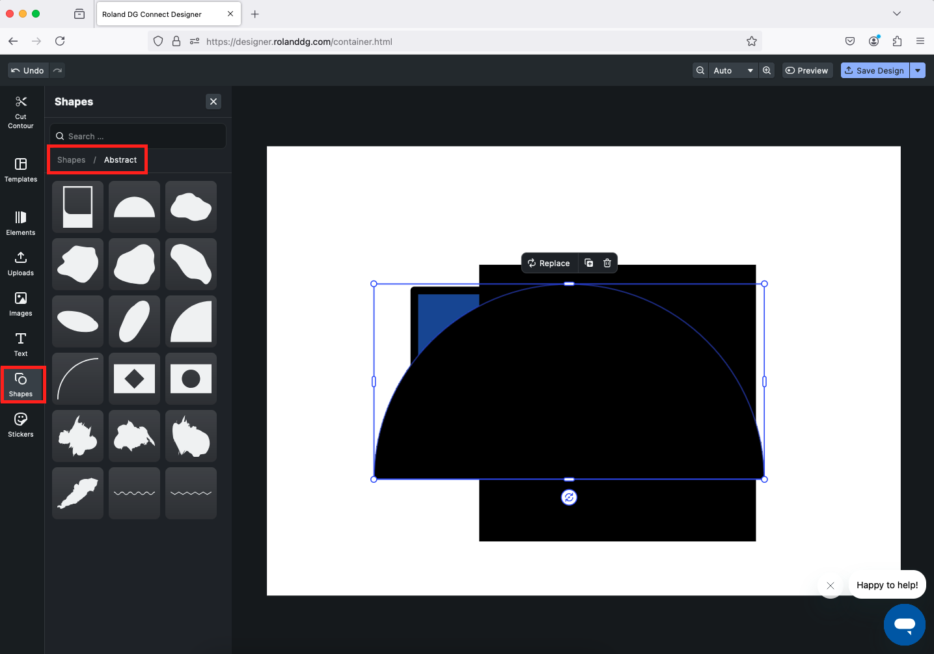
Task: Click the Preview button
Action: (x=806, y=70)
